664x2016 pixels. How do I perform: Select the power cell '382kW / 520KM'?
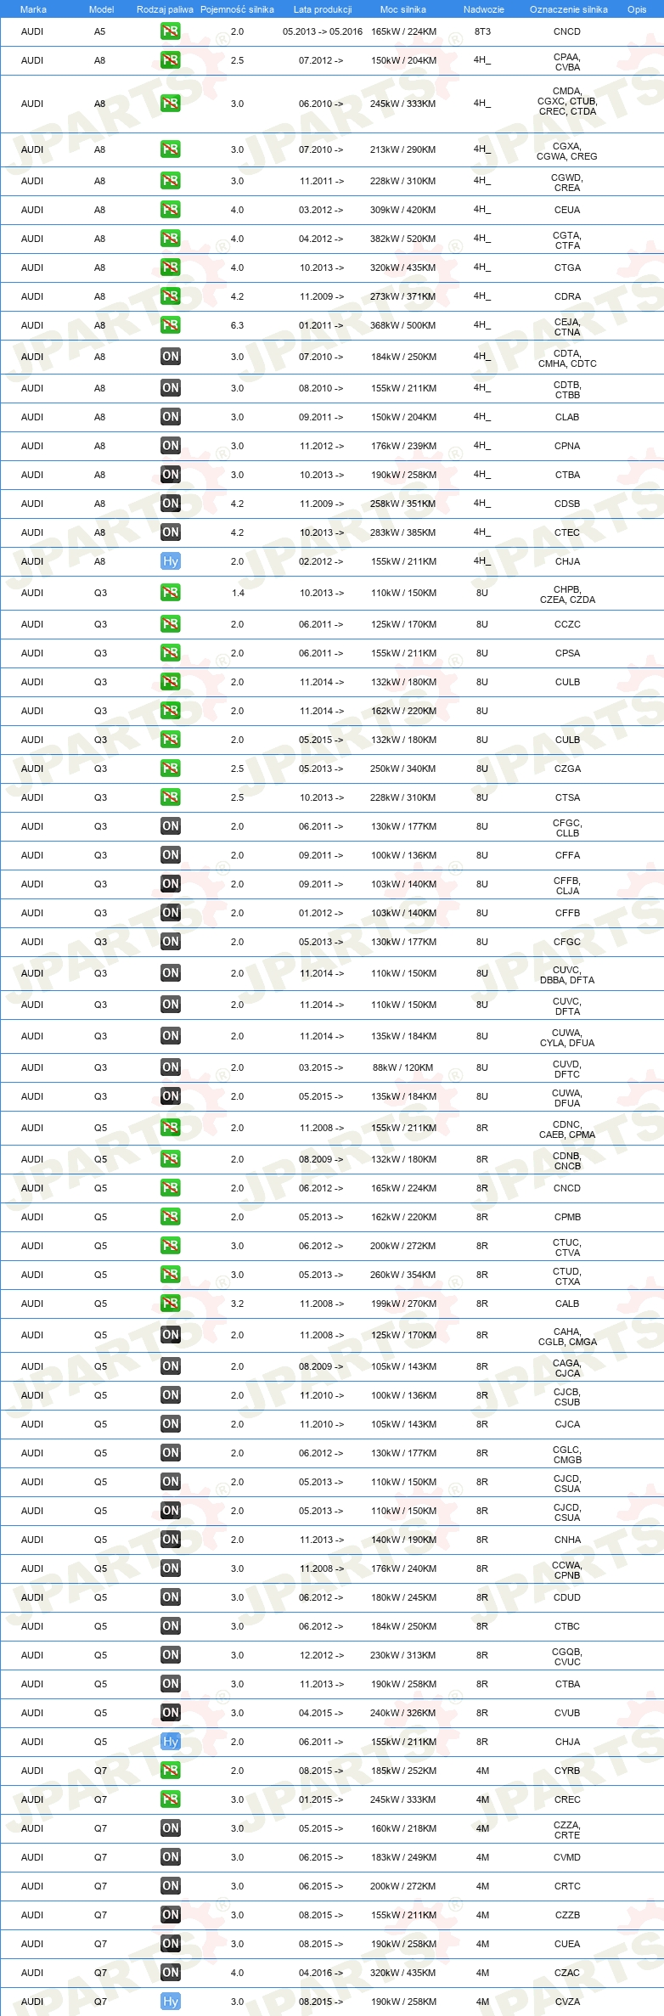coord(403,239)
